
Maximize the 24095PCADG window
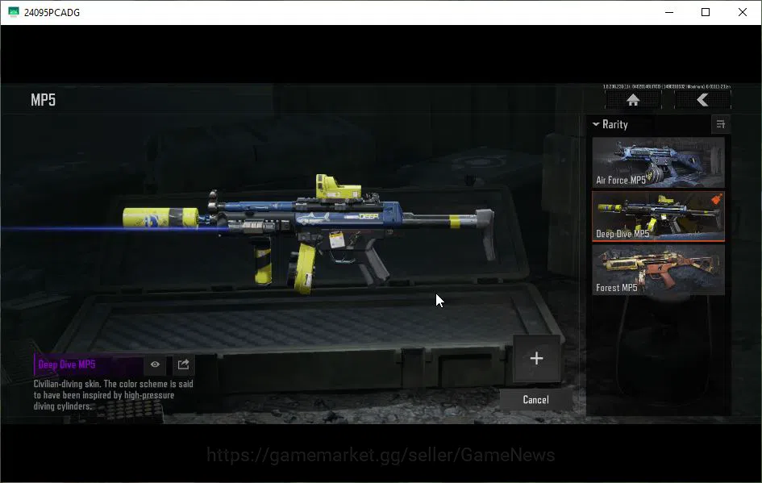click(x=706, y=12)
